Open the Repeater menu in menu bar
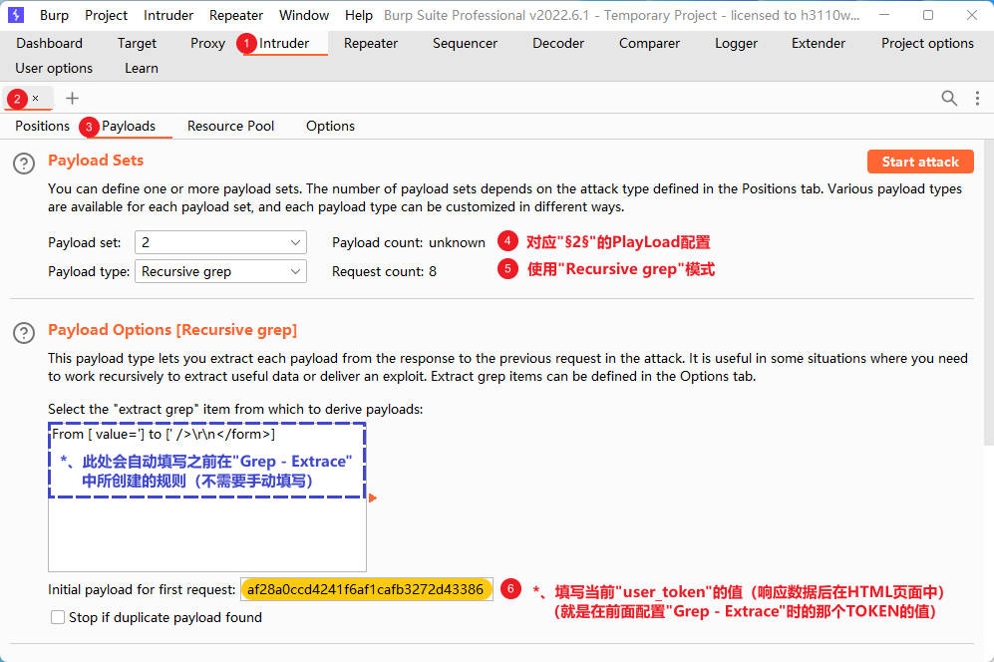The image size is (994, 662). [236, 15]
